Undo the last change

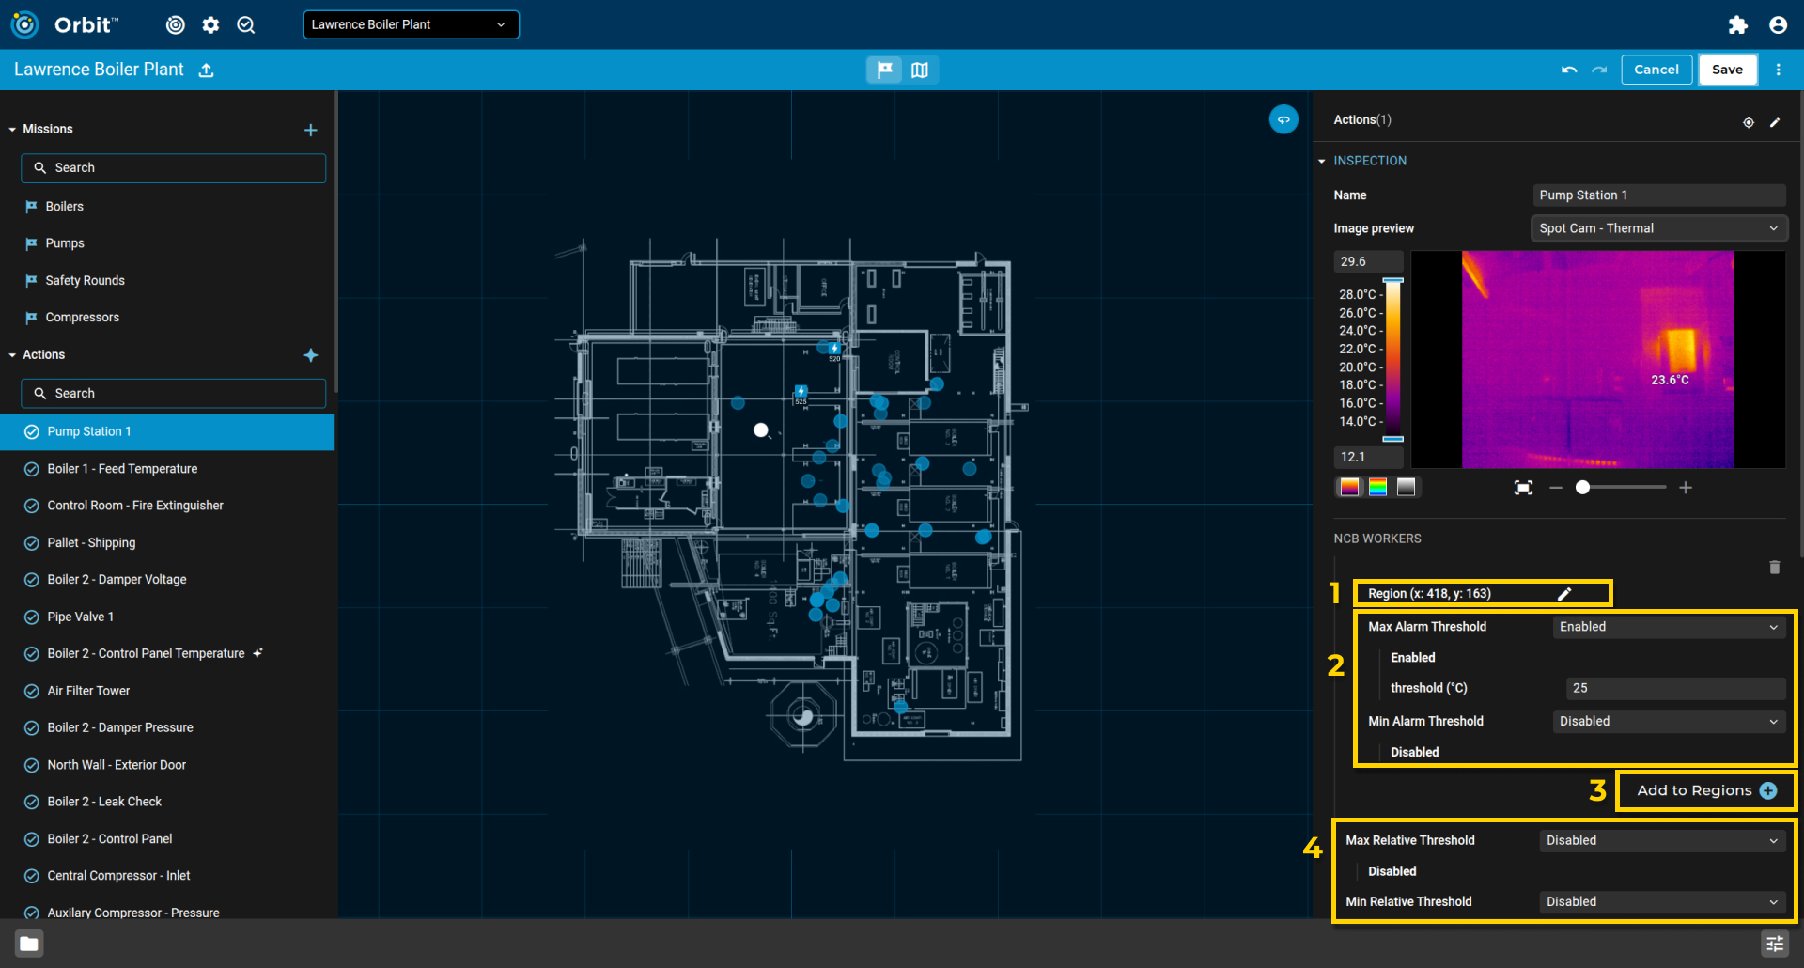pyautogui.click(x=1568, y=69)
